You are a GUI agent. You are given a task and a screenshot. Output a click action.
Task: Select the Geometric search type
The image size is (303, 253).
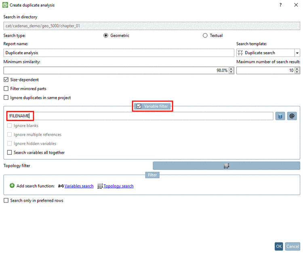click(105, 36)
